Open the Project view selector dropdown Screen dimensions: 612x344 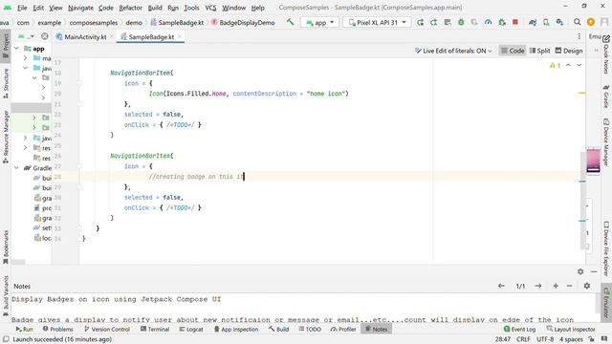[26, 36]
